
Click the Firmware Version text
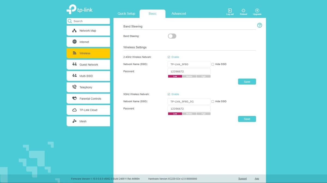point(105,179)
